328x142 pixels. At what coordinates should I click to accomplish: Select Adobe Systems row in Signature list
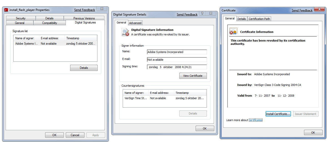pyautogui.click(x=55, y=44)
